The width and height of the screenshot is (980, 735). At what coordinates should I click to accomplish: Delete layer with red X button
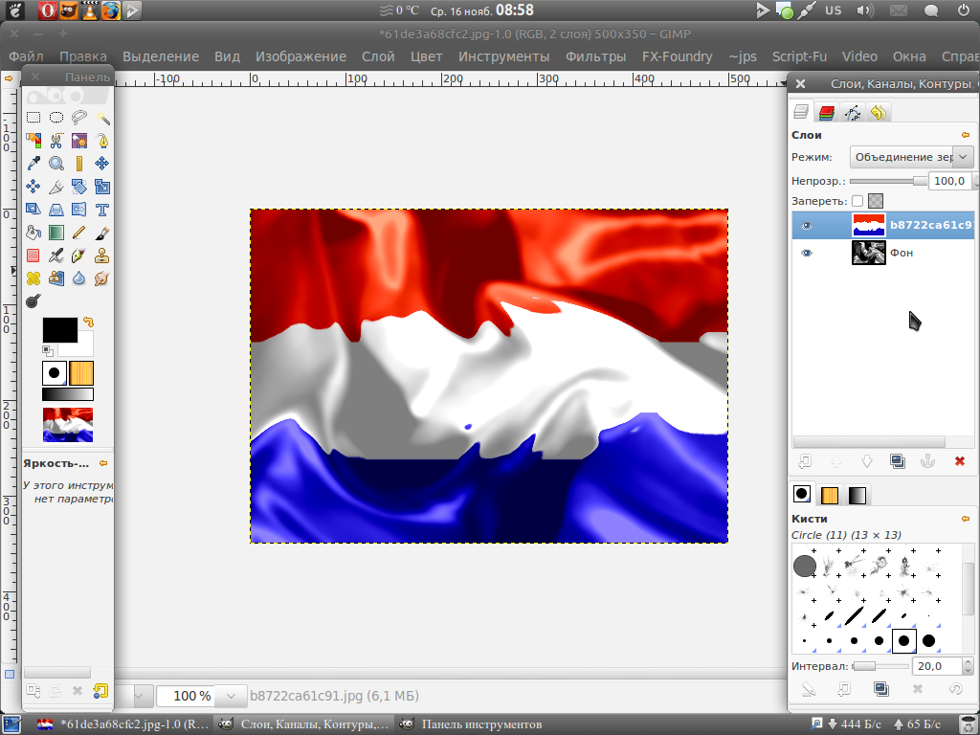(959, 461)
